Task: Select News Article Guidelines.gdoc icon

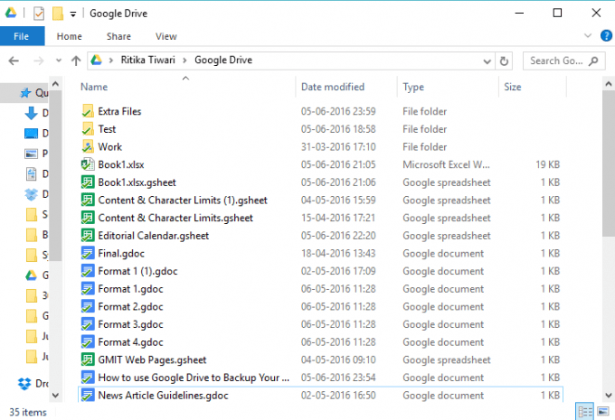Action: pyautogui.click(x=88, y=395)
